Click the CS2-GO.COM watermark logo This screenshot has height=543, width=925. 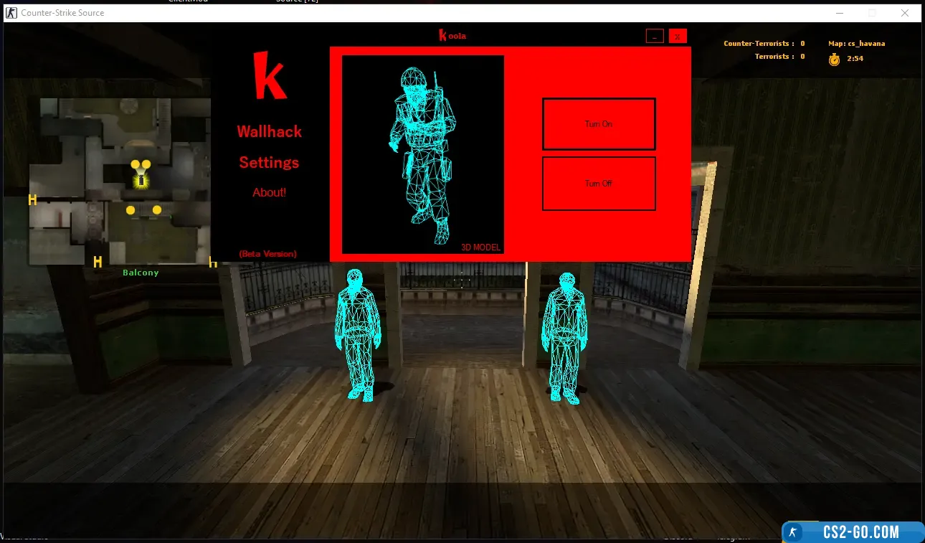(853, 532)
